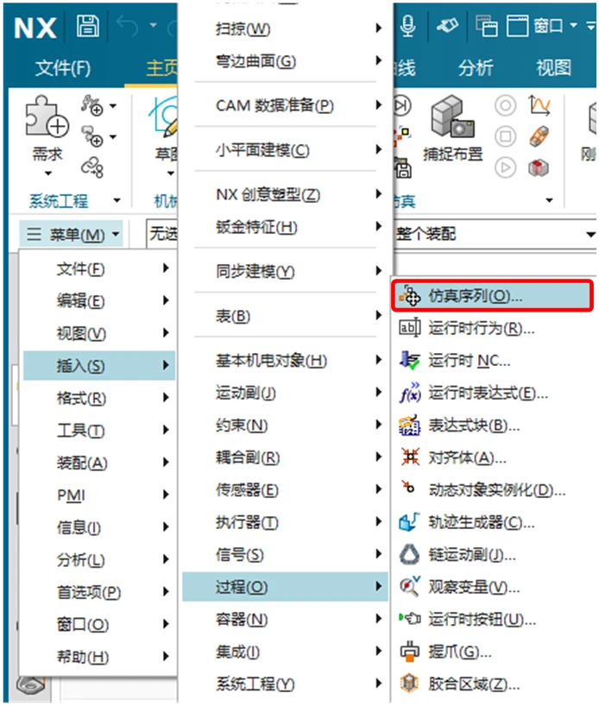Open 过程(O) submenu entry

pos(285,587)
